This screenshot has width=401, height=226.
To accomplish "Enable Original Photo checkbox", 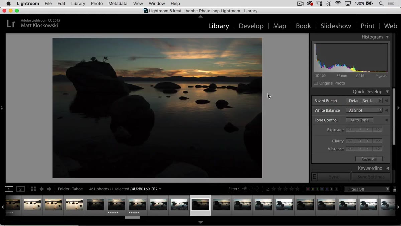I will point(316,83).
